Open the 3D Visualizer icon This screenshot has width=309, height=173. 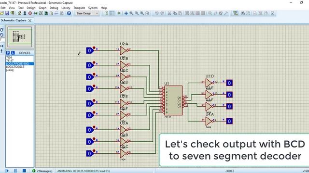35,13
